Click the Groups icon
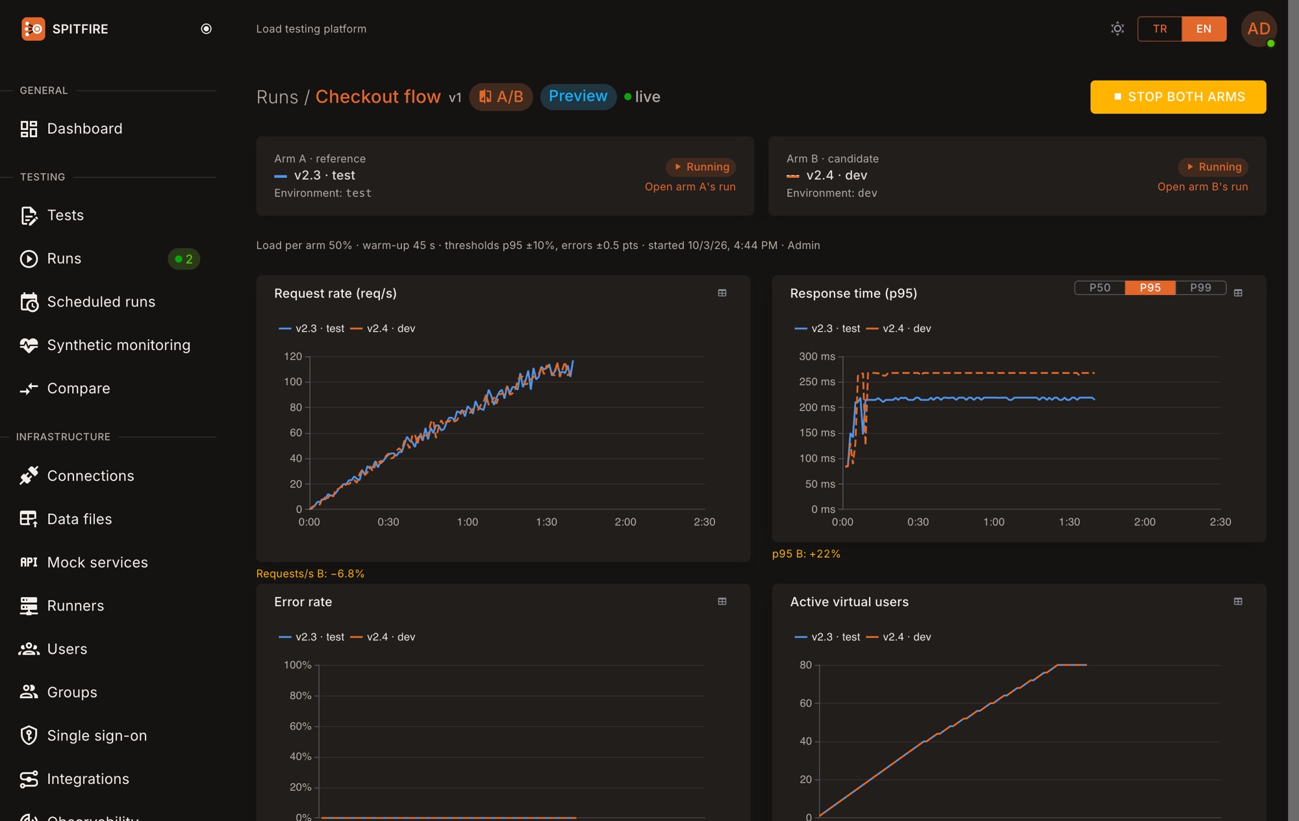This screenshot has width=1299, height=821. pos(29,692)
